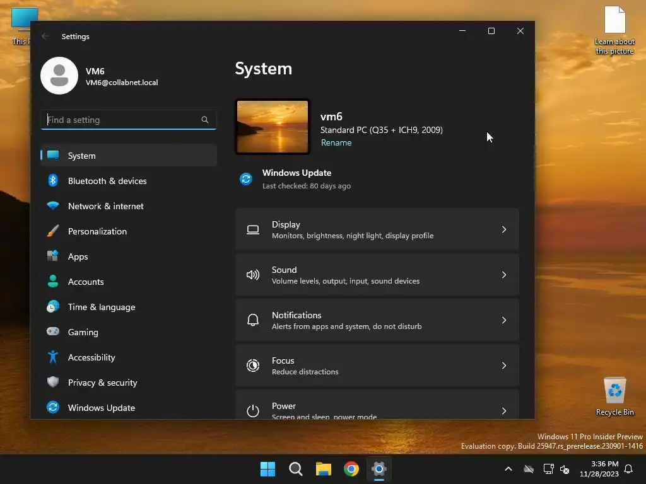Click the Time & language globe-clock icon

53,307
